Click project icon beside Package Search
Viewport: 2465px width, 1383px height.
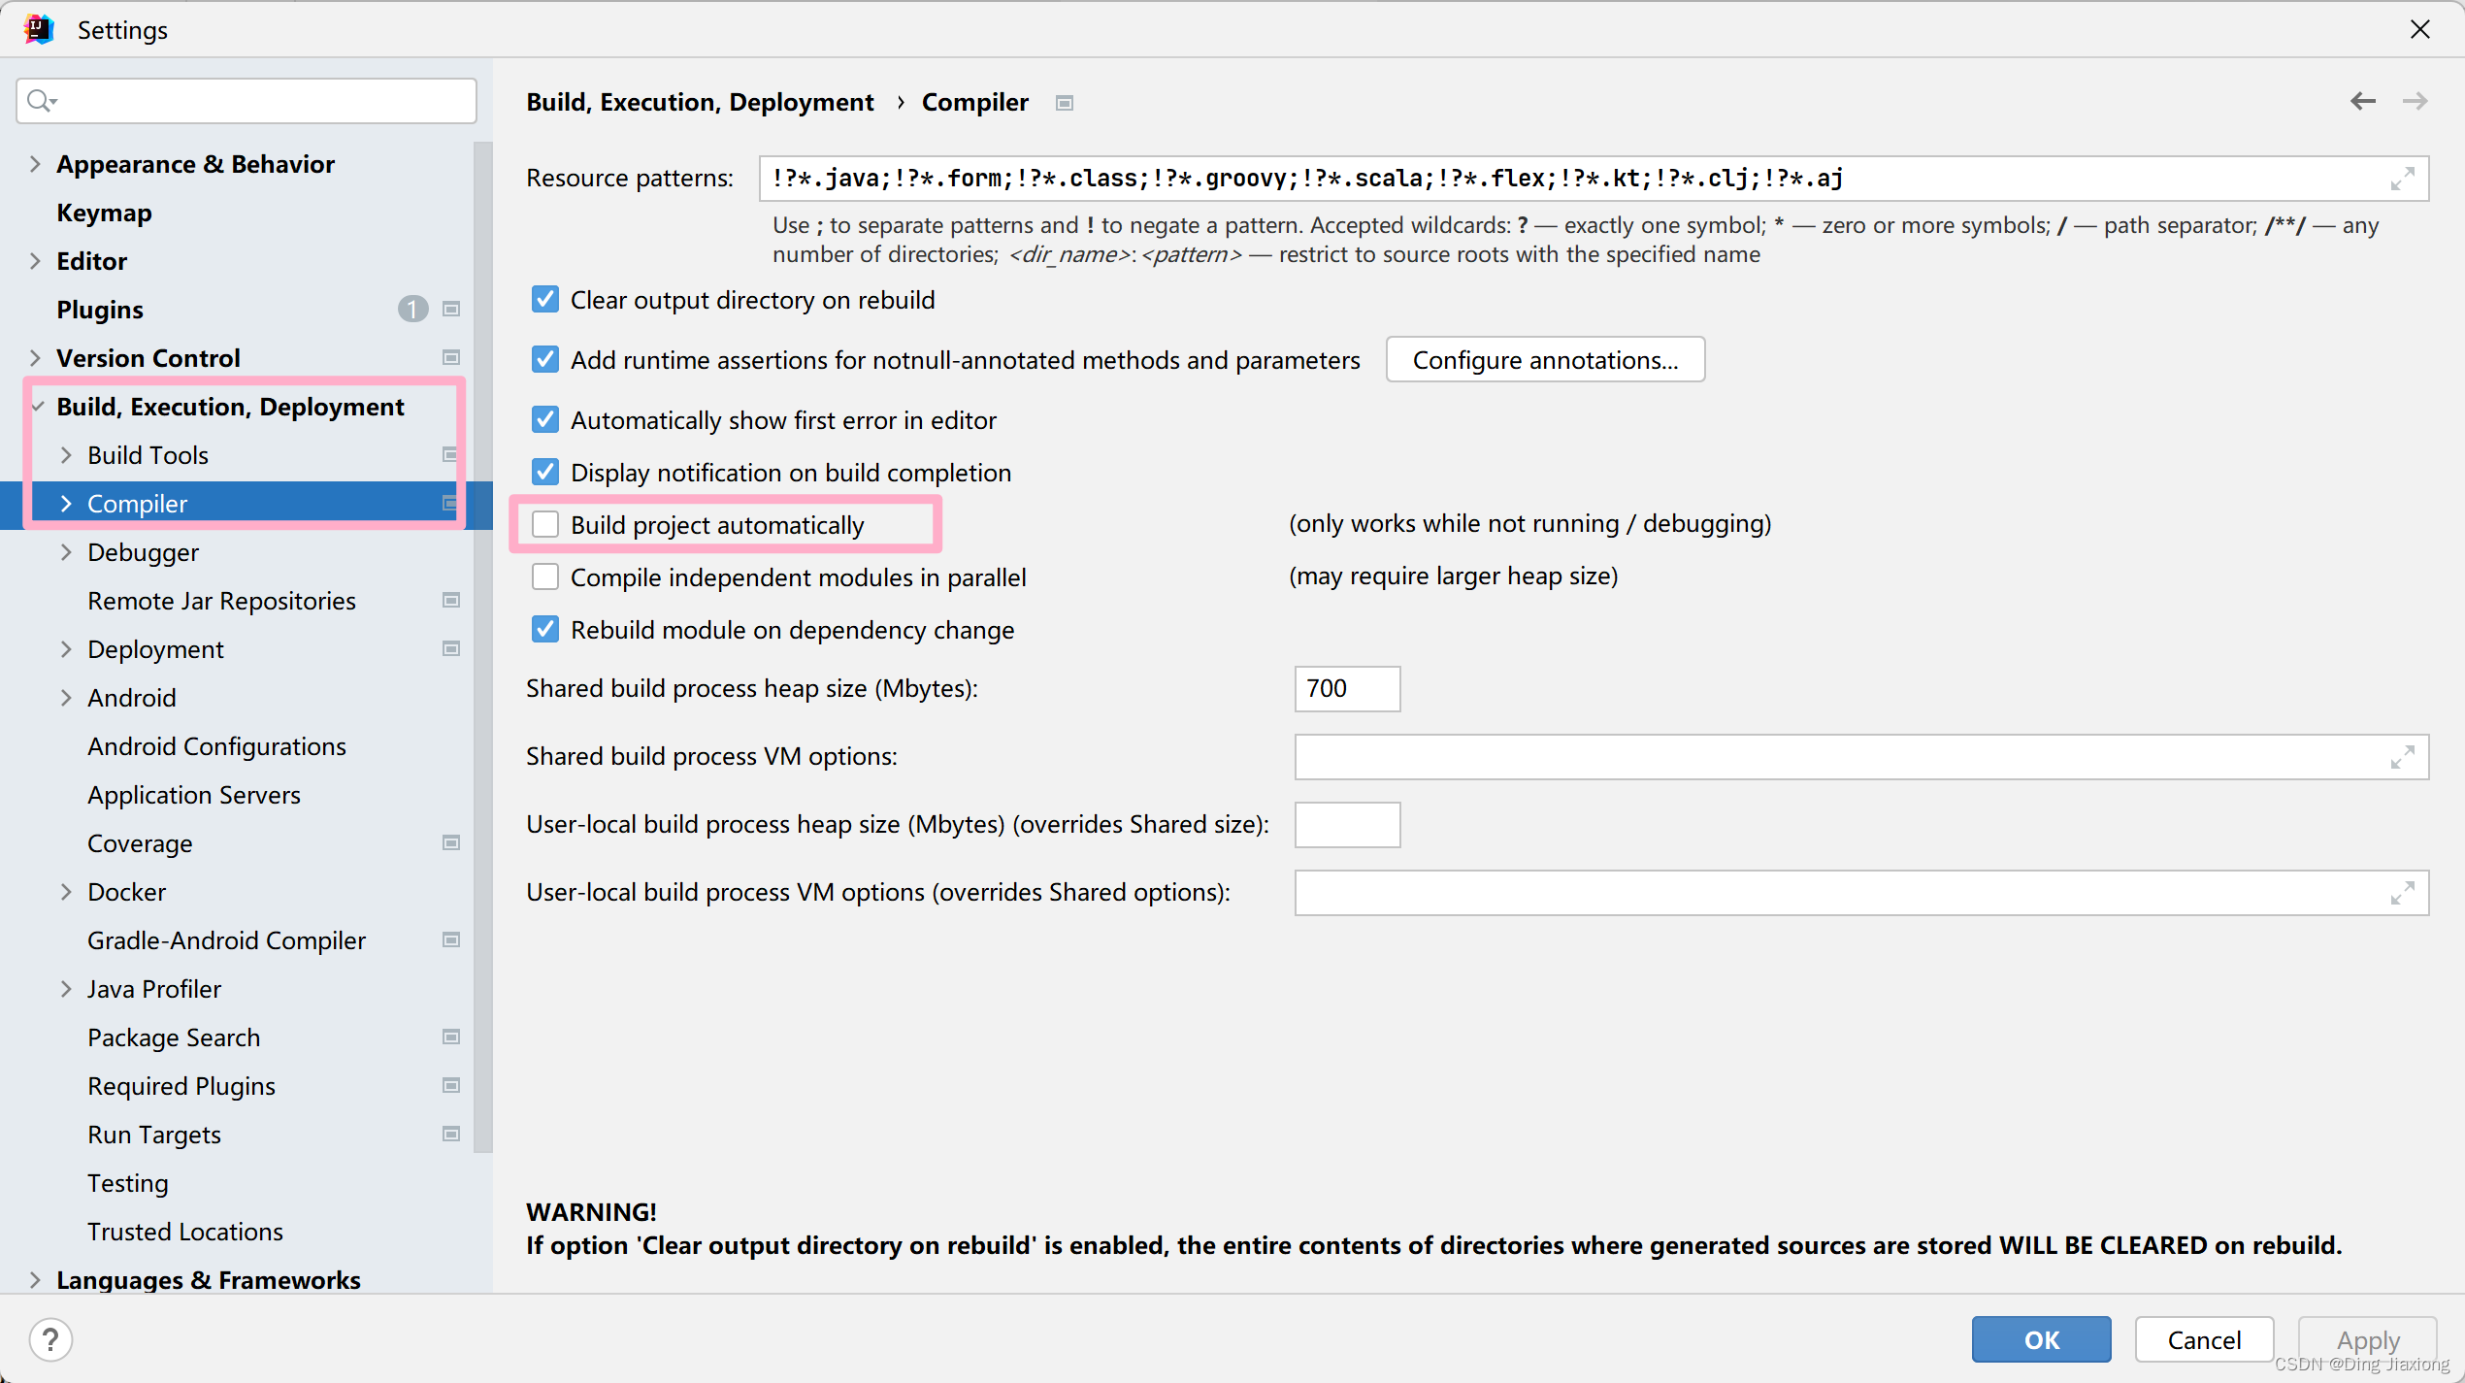tap(451, 1037)
